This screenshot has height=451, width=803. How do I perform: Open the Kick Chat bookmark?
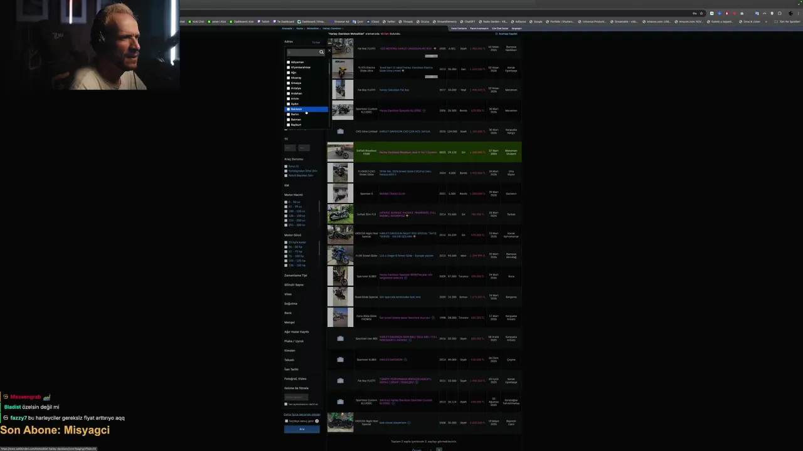pyautogui.click(x=196, y=21)
